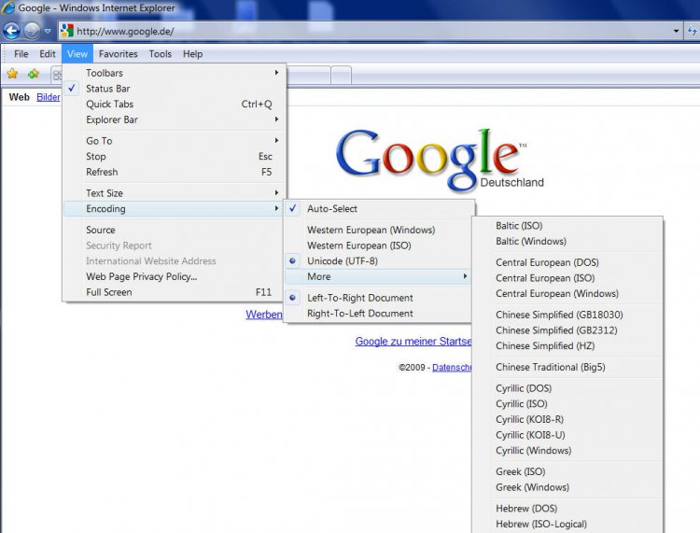This screenshot has height=533, width=700.
Task: Open the Help menu
Action: pyautogui.click(x=192, y=54)
